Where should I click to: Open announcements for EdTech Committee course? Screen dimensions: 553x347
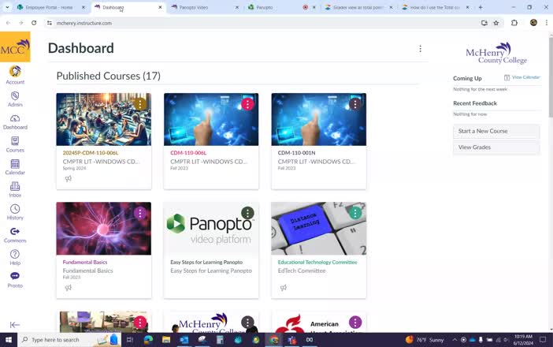point(284,288)
